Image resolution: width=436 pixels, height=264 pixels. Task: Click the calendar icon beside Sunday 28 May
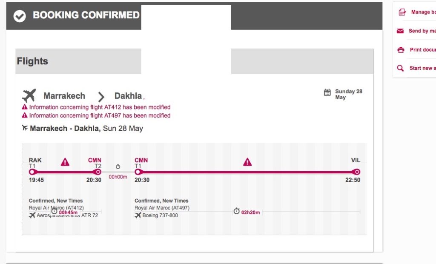click(x=327, y=92)
